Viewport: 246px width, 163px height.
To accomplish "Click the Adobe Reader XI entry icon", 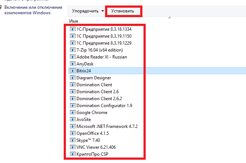I will tap(73, 57).
